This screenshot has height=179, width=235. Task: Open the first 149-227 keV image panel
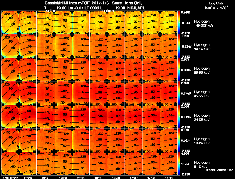coord(10,23)
